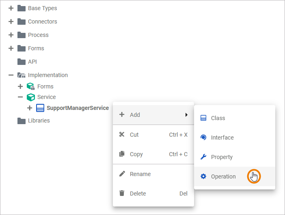Click the locked Forms package icon
The image size is (285, 215).
coord(30,86)
